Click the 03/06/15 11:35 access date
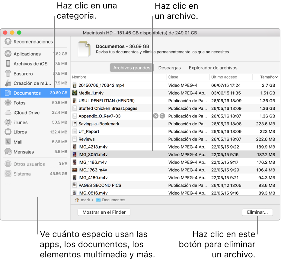The image size is (281, 261). 226,93
